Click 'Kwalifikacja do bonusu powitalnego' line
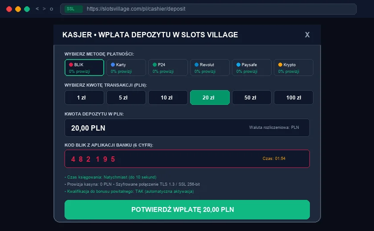The image size is (374, 231). pyautogui.click(x=129, y=191)
